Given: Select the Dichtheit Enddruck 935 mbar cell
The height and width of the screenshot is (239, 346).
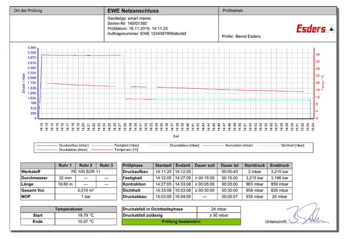Looking at the screenshot, I should pyautogui.click(x=280, y=191).
